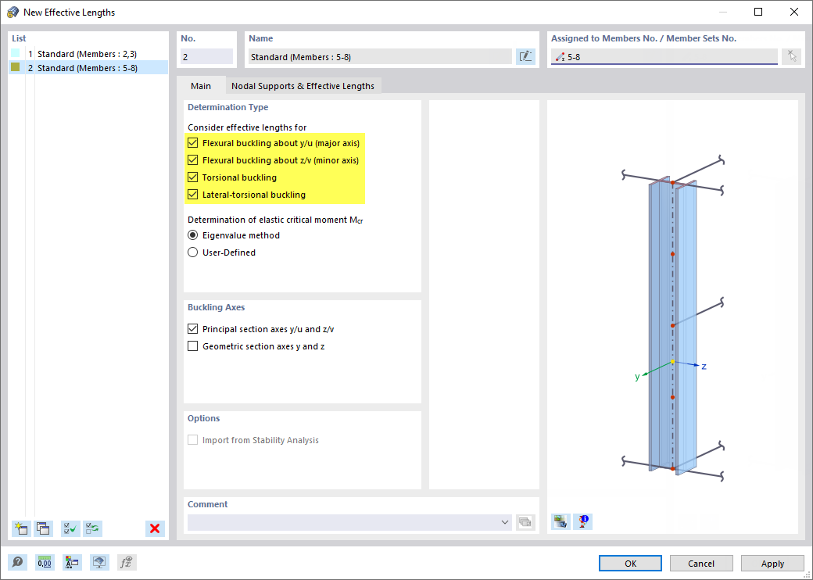The height and width of the screenshot is (580, 813).
Task: Apply the current effective length settings
Action: [x=772, y=563]
